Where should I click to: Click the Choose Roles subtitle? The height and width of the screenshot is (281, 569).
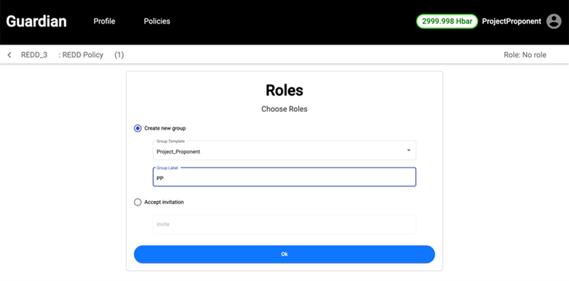[x=284, y=109]
